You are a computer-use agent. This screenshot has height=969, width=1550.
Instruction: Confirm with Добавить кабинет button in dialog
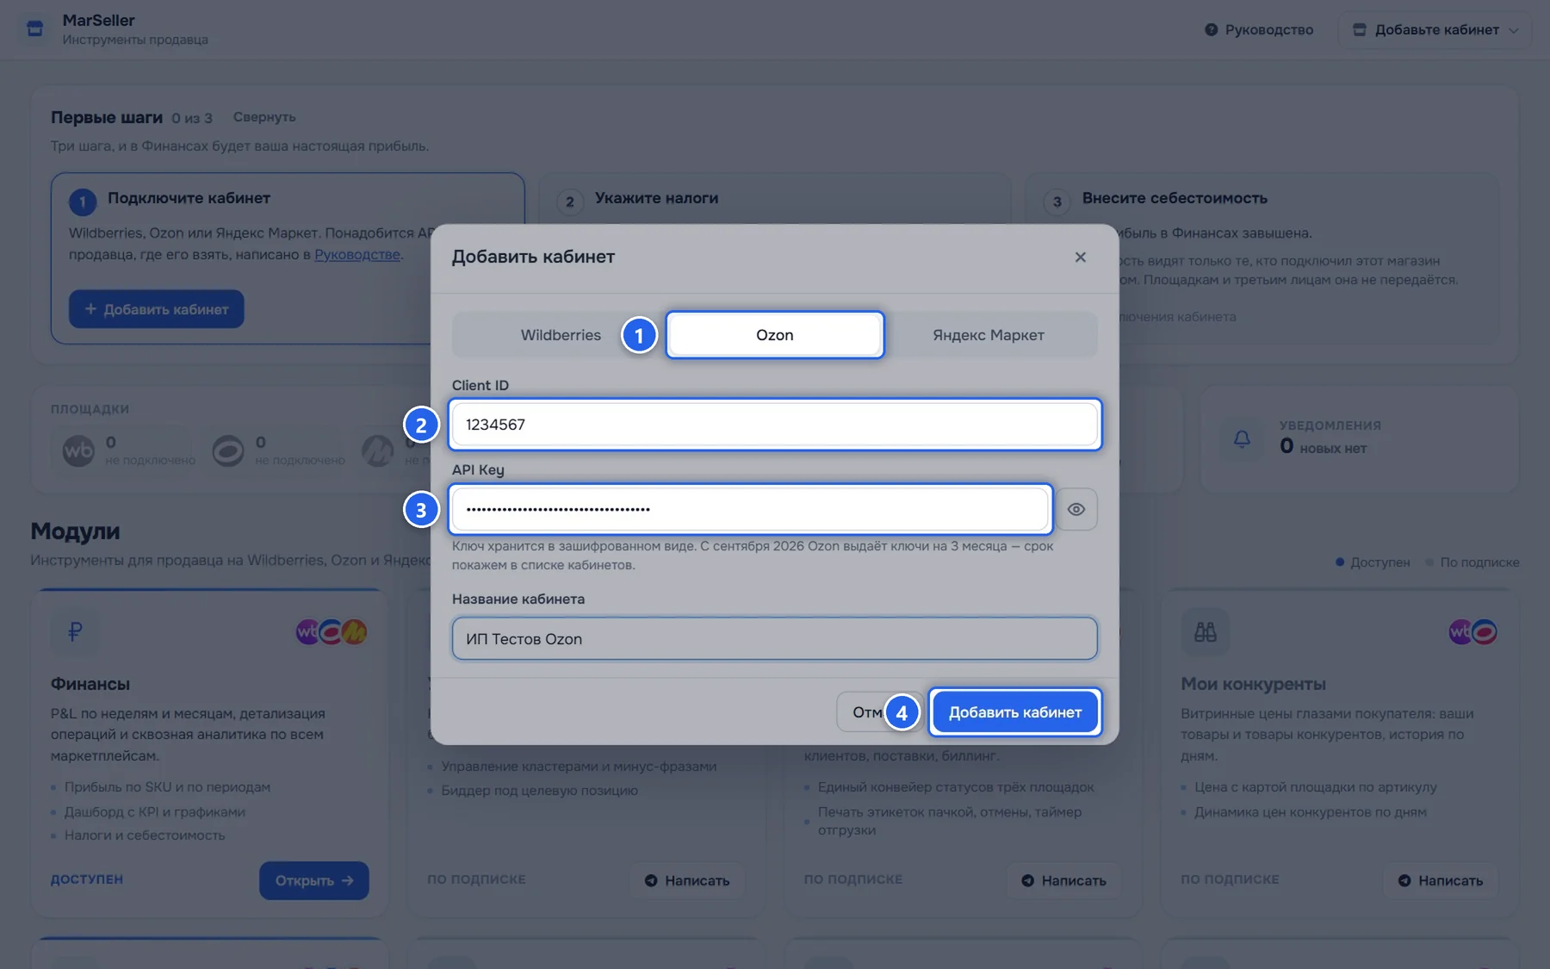point(1015,711)
